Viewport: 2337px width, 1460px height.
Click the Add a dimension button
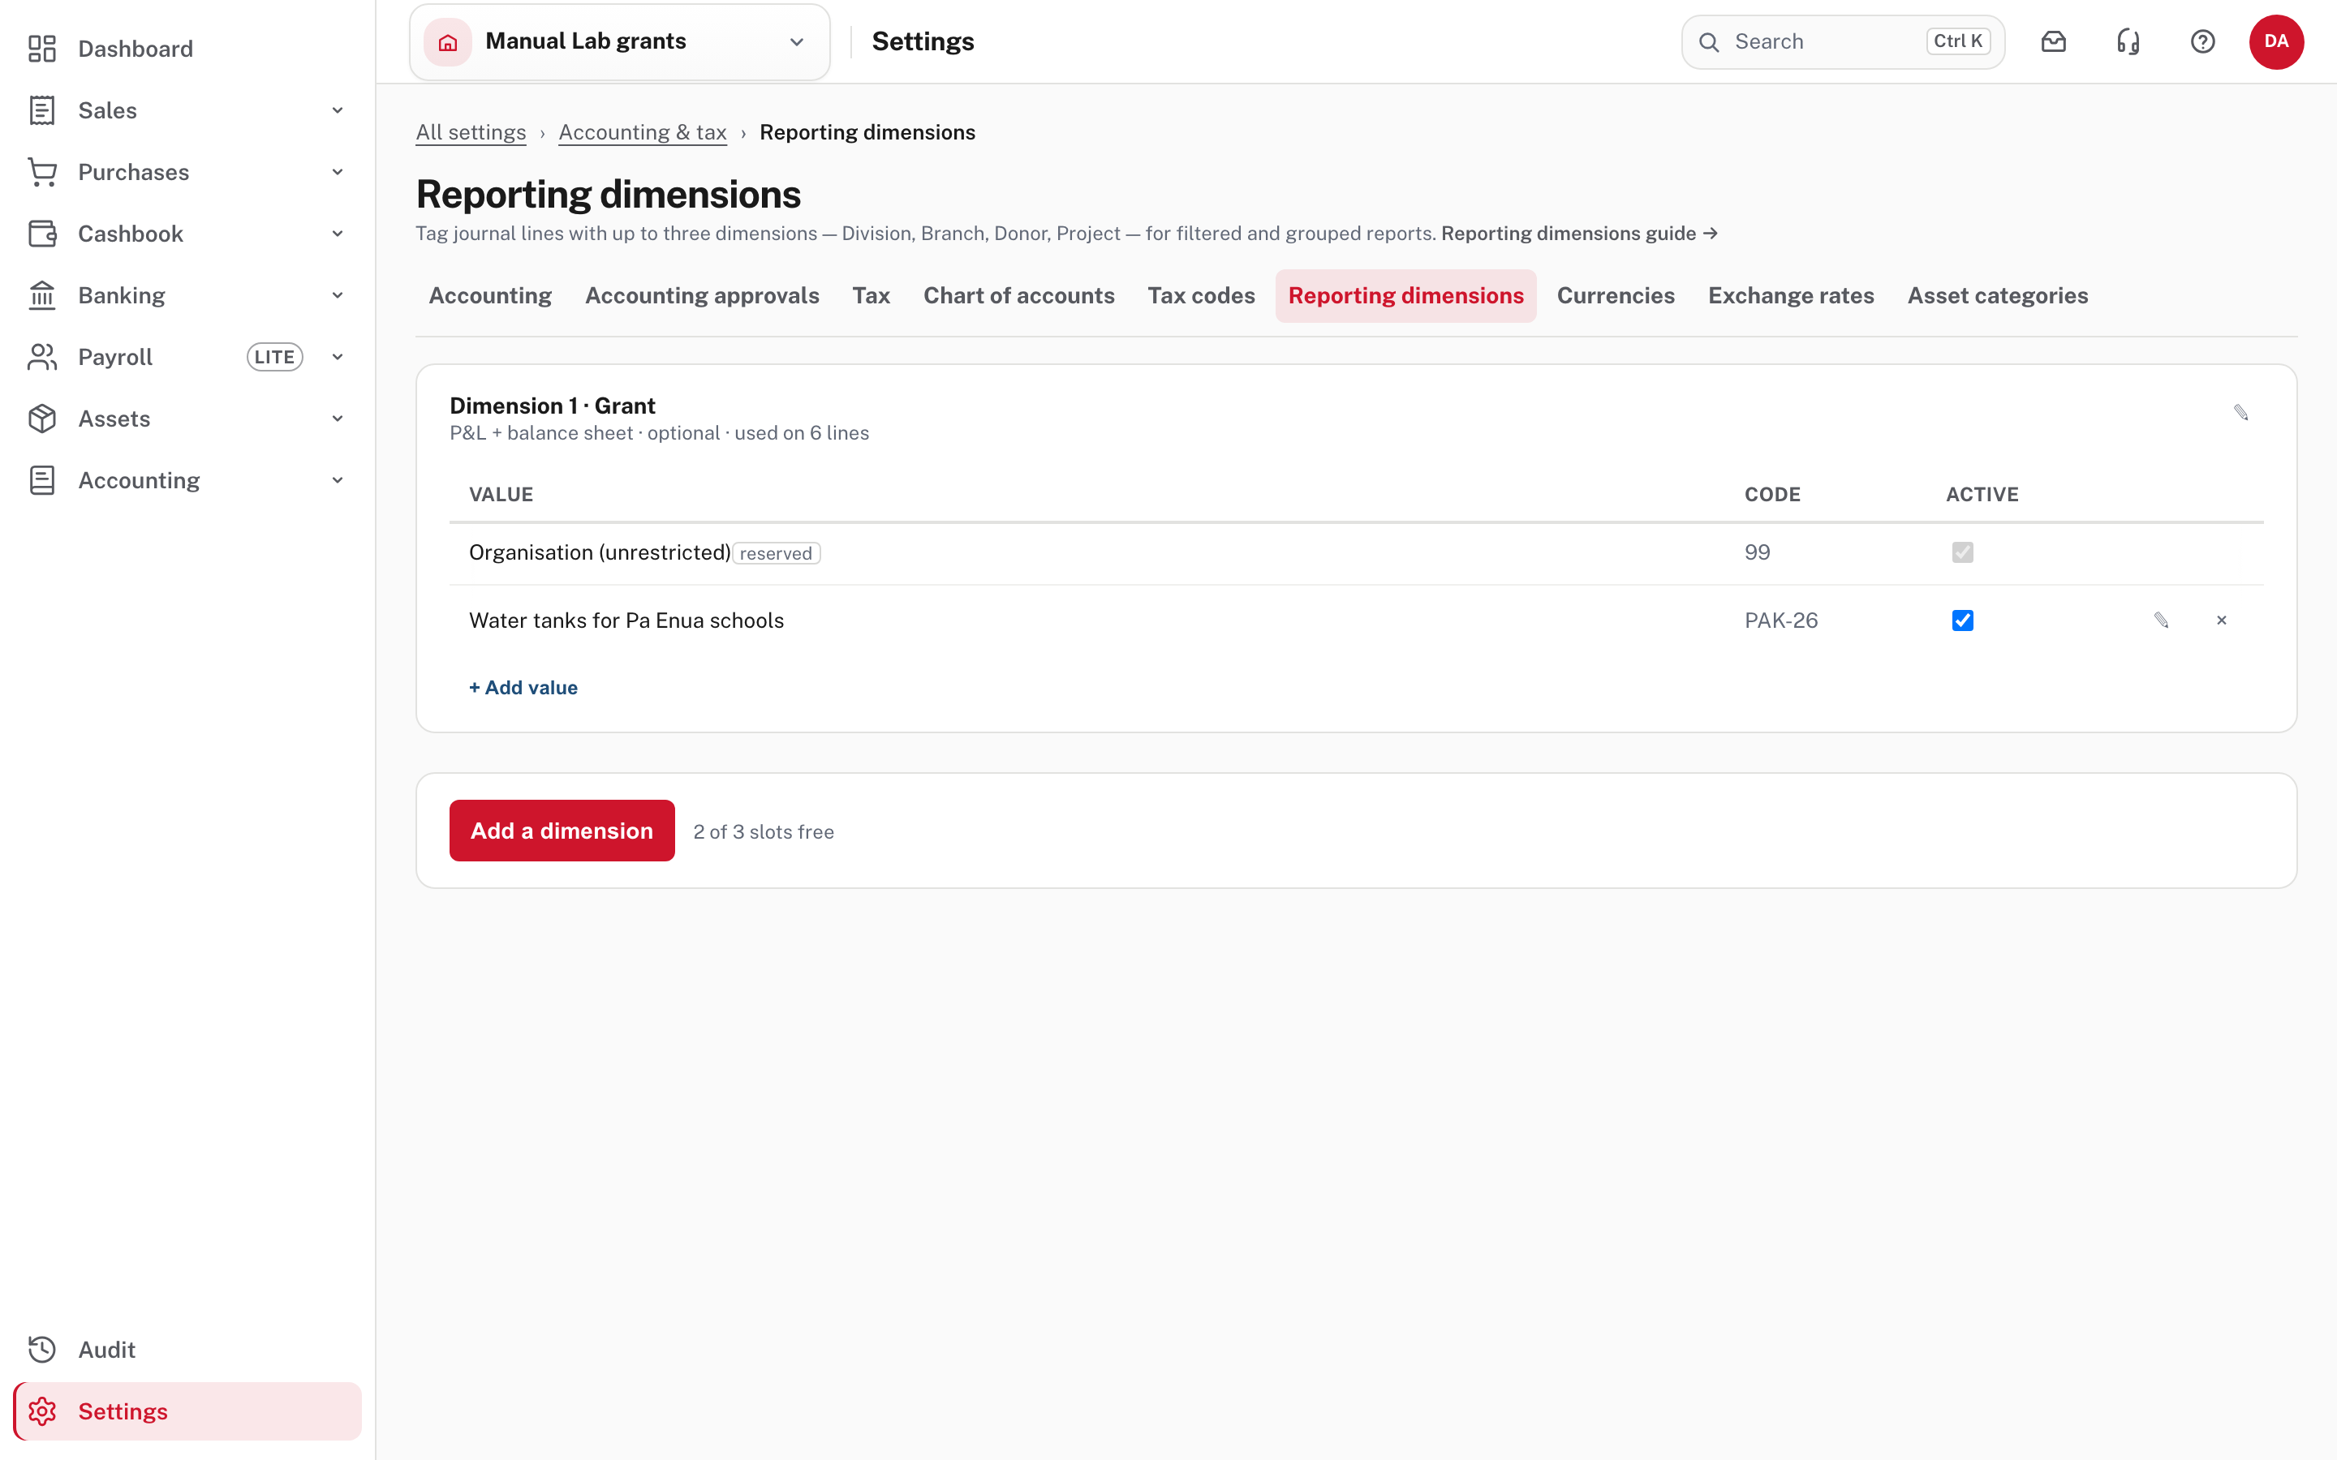[x=562, y=831]
